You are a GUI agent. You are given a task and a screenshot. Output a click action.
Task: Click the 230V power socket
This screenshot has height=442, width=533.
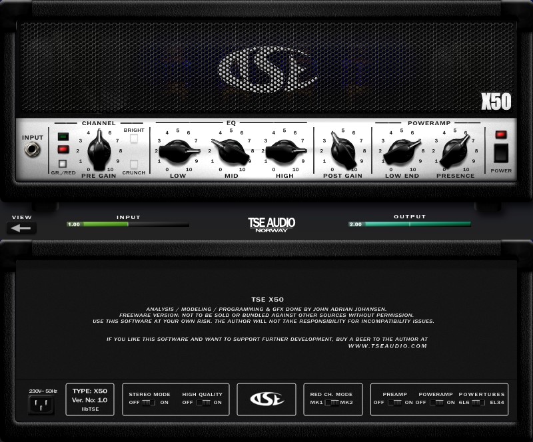click(x=43, y=404)
